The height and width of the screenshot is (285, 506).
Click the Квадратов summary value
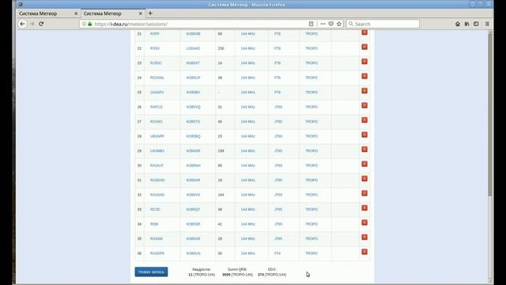click(x=202, y=275)
